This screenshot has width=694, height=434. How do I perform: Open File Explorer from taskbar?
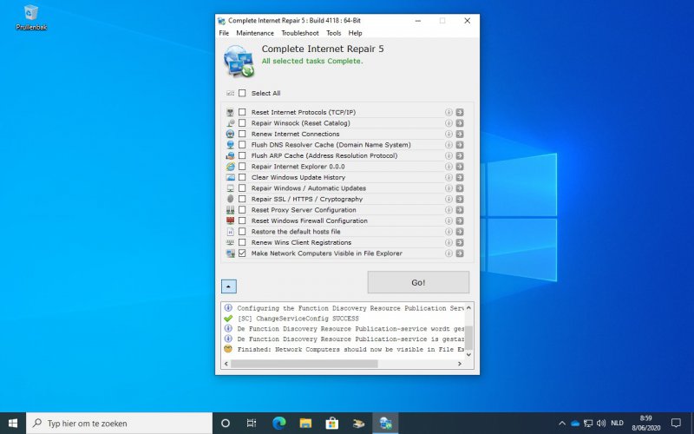tap(305, 423)
